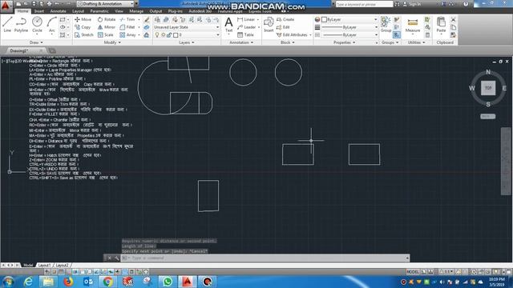Image resolution: width=513 pixels, height=288 pixels.
Task: Click the Leader tool
Action: (x=247, y=27)
